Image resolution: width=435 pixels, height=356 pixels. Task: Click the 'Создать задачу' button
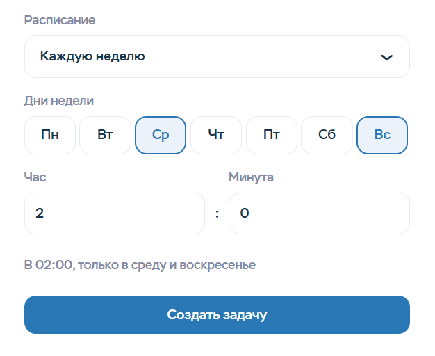click(217, 315)
